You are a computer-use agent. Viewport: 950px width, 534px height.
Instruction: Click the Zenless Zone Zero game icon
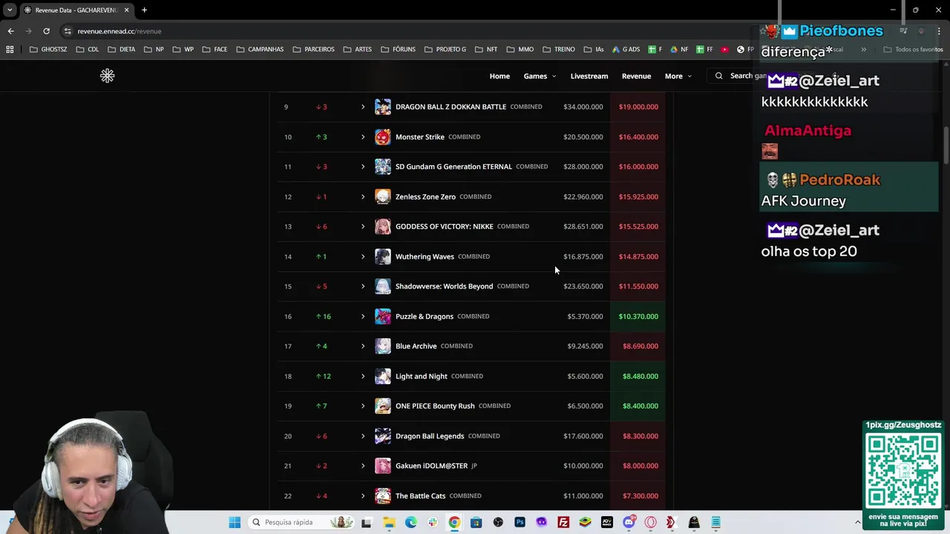(x=382, y=197)
